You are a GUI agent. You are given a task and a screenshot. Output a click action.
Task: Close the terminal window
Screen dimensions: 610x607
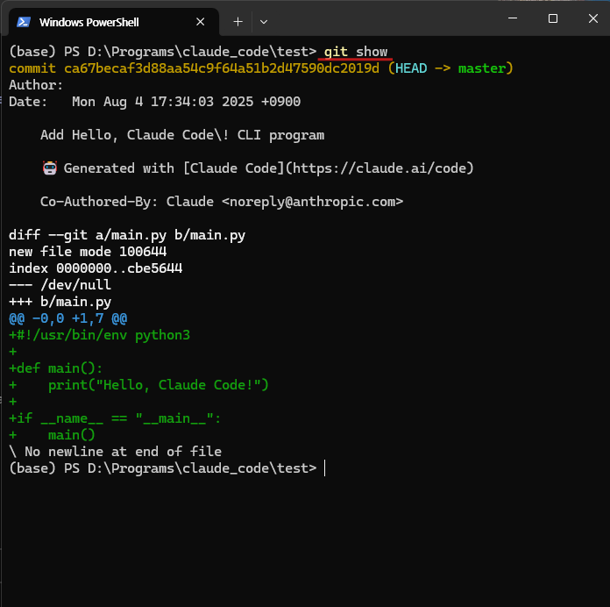click(592, 18)
